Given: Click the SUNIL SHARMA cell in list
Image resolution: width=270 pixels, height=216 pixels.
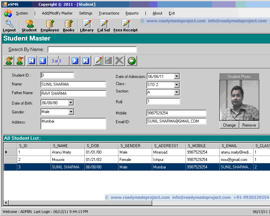Looking at the screenshot, I should [x=68, y=167].
